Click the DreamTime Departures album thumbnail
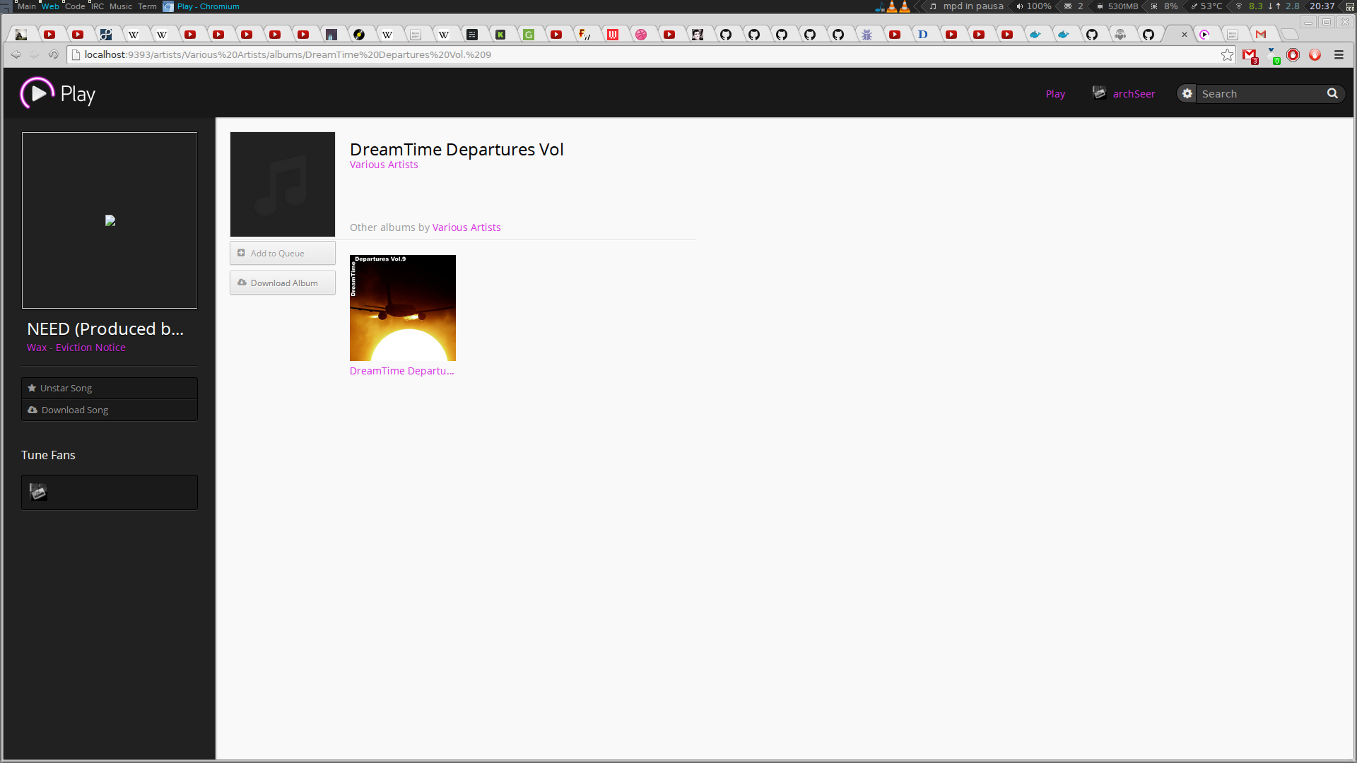1357x763 pixels. (x=403, y=307)
